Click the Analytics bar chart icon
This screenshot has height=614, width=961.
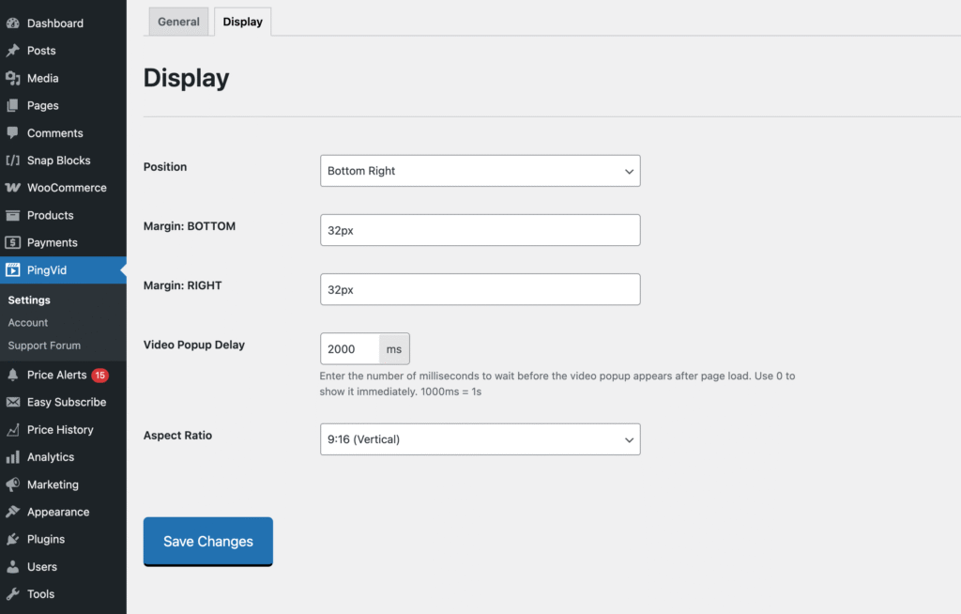(13, 457)
